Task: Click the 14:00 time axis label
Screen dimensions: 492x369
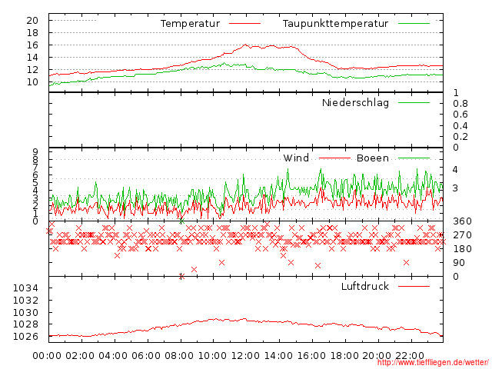Action: [278, 356]
